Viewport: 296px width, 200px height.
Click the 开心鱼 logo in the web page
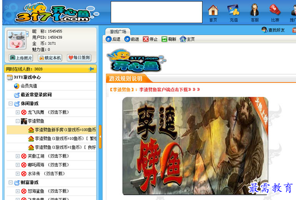[136, 60]
